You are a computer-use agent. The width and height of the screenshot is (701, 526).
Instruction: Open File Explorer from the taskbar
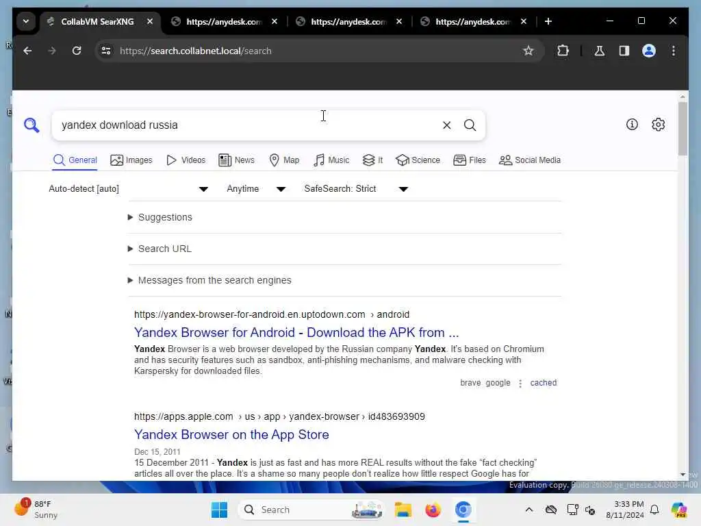tap(403, 510)
